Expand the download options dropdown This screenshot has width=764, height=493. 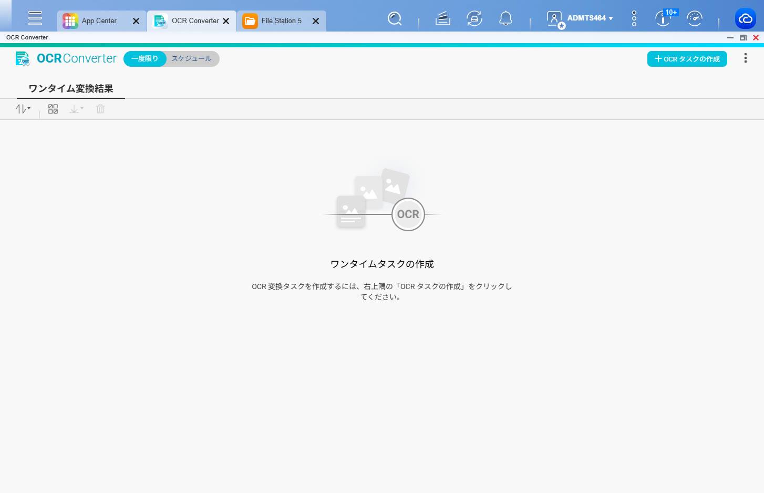(76, 109)
